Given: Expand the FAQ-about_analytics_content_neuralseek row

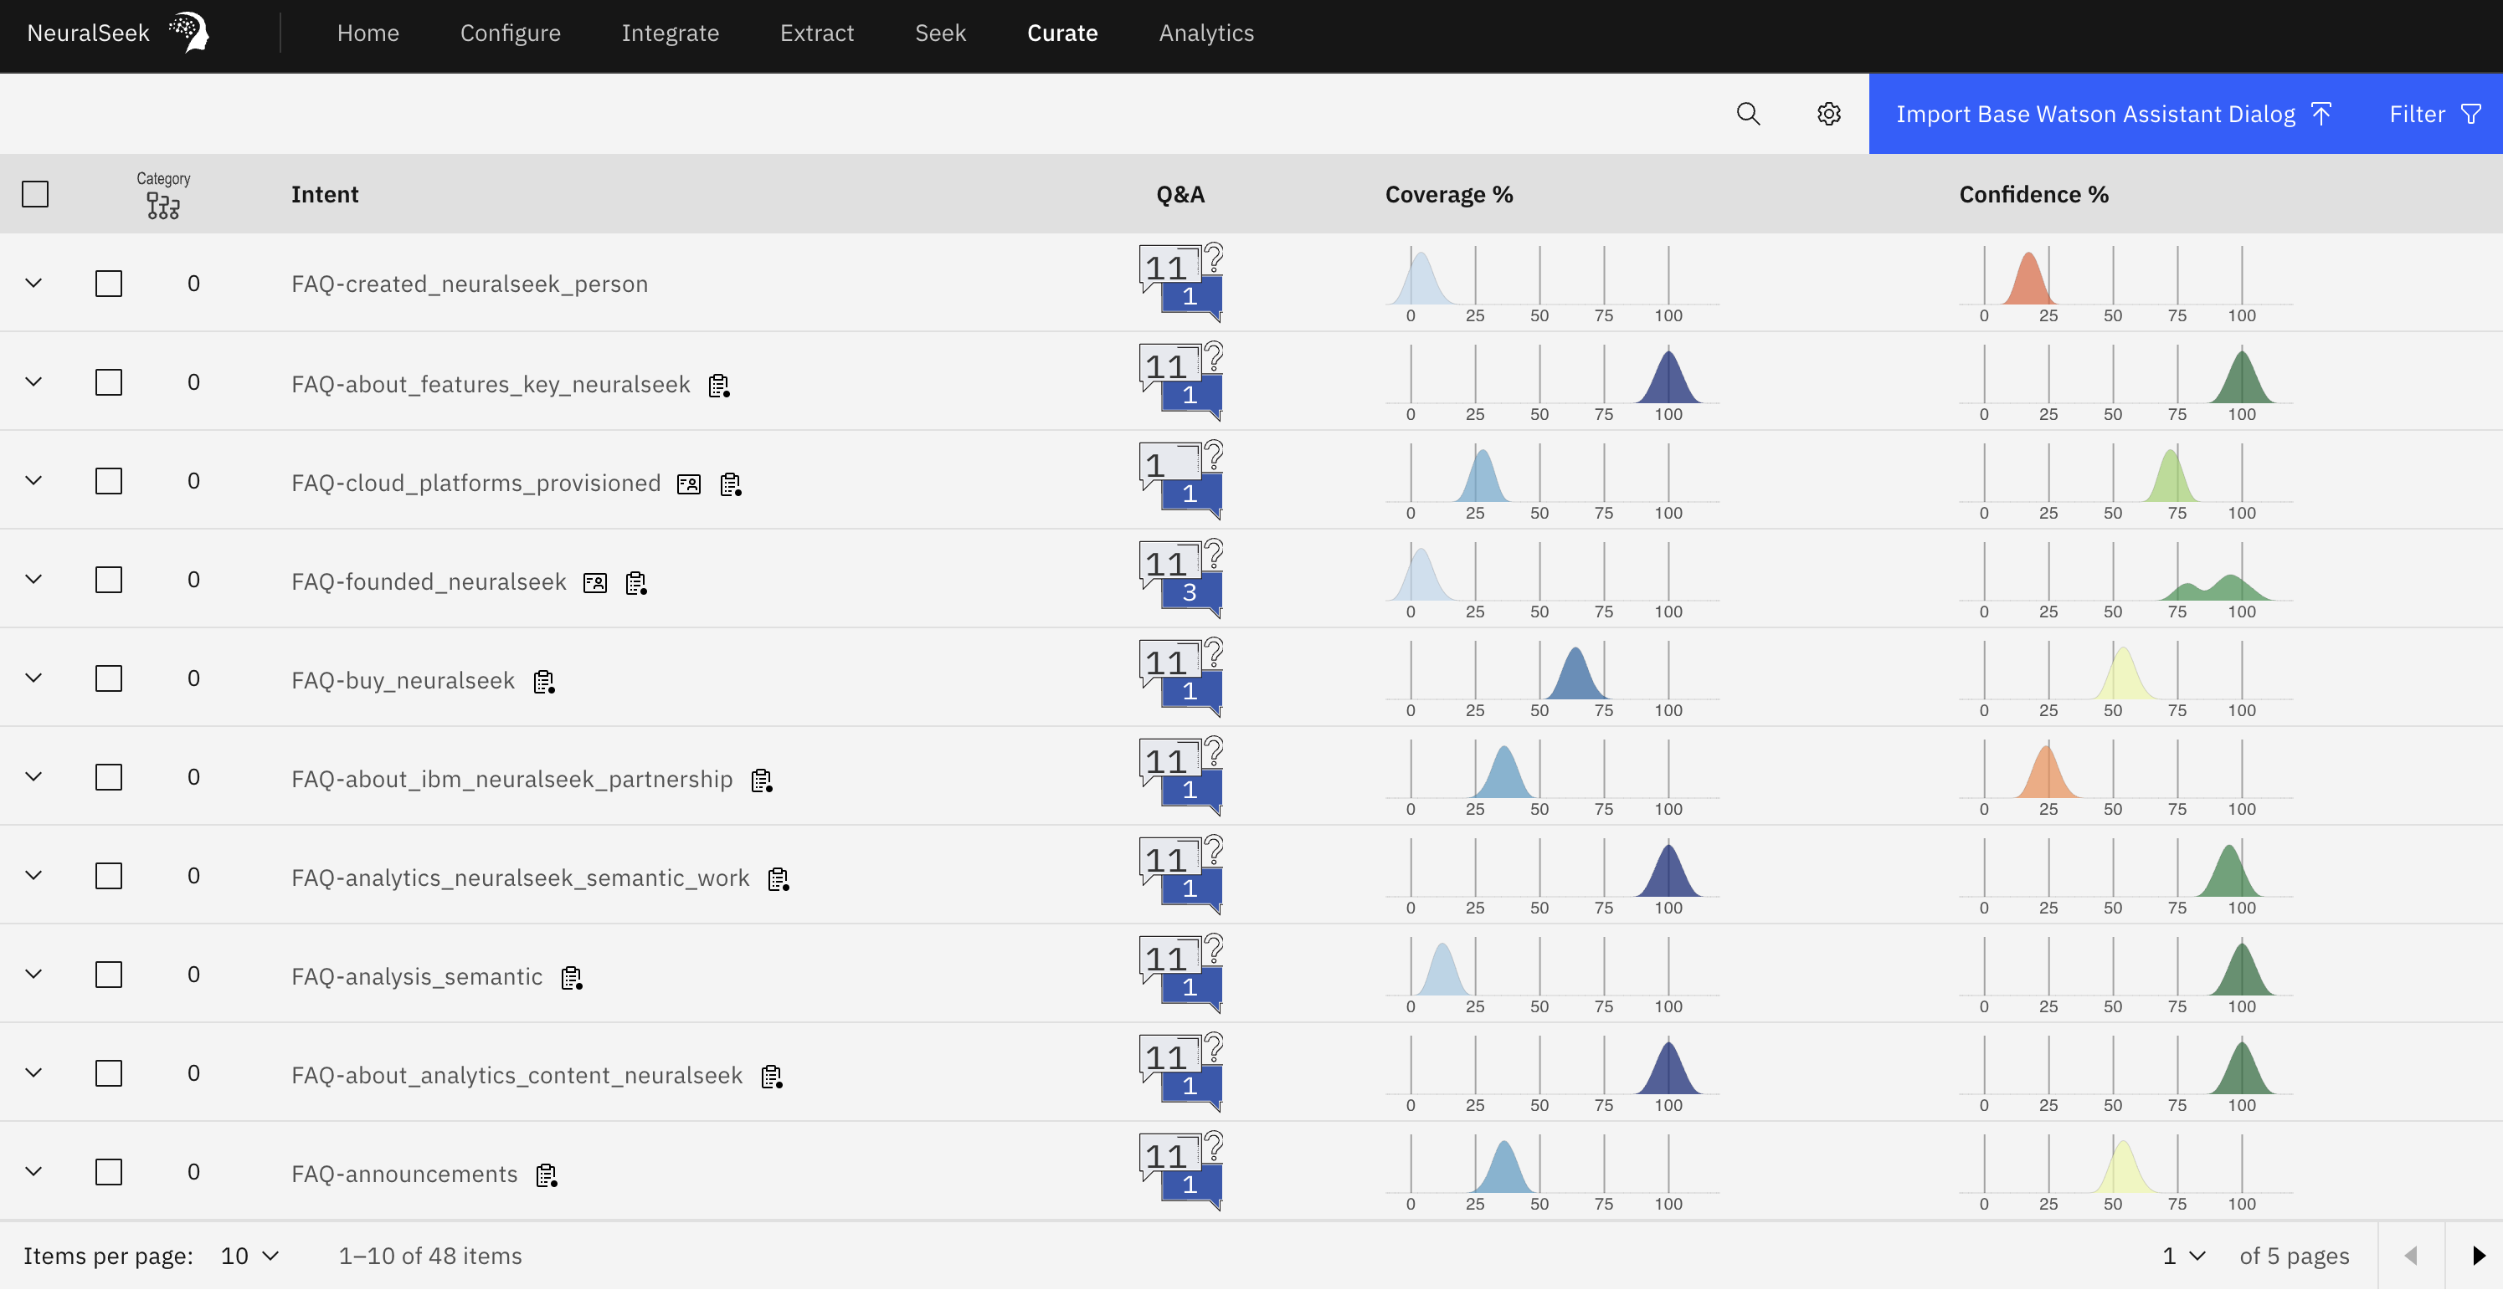Looking at the screenshot, I should click(33, 1074).
